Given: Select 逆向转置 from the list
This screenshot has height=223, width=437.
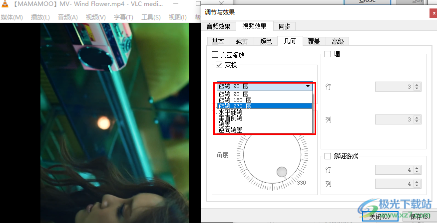Looking at the screenshot, I should [265, 130].
